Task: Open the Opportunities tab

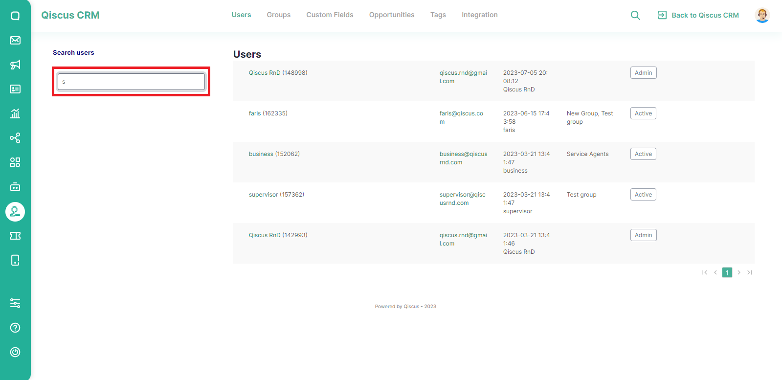Action: [x=392, y=15]
